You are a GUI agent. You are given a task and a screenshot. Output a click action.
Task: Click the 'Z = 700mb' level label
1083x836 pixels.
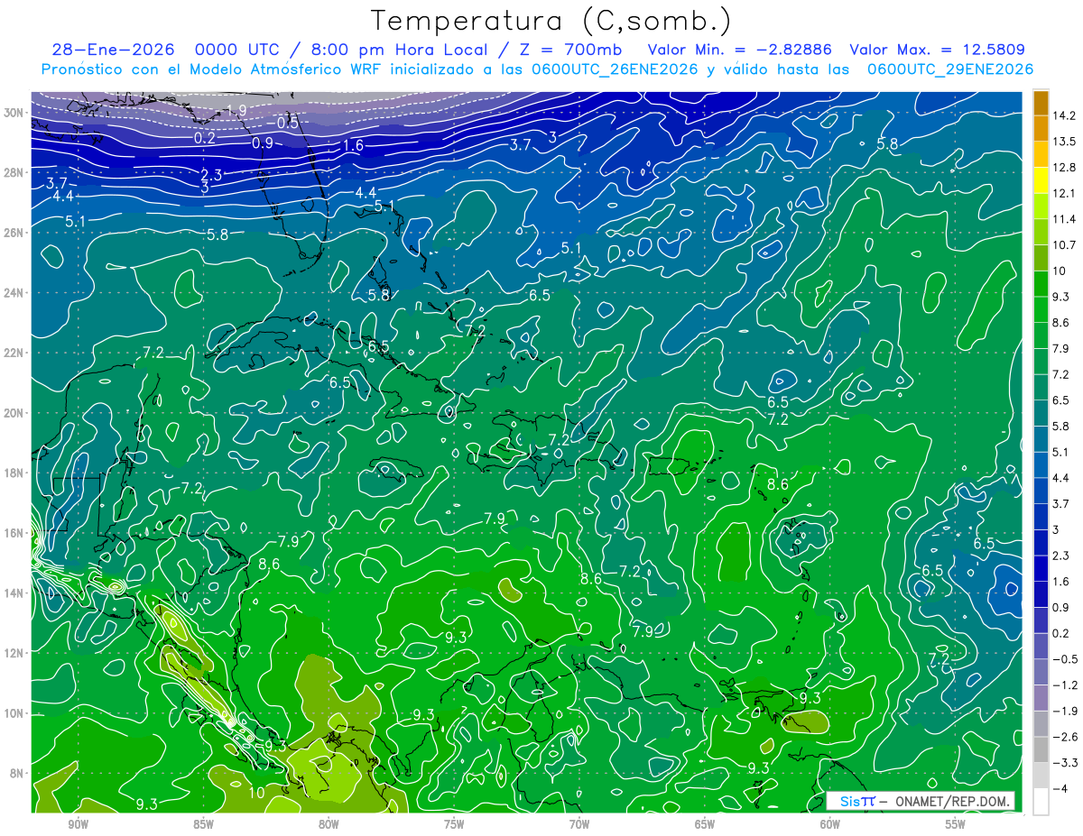[565, 50]
